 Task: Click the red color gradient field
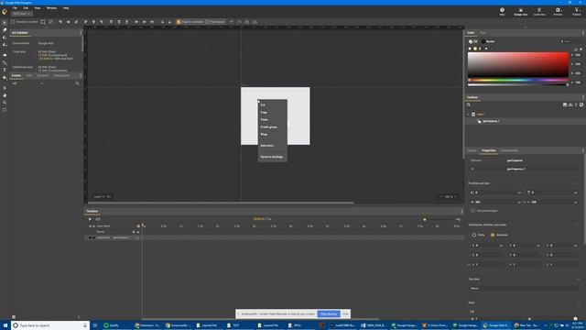(x=518, y=65)
